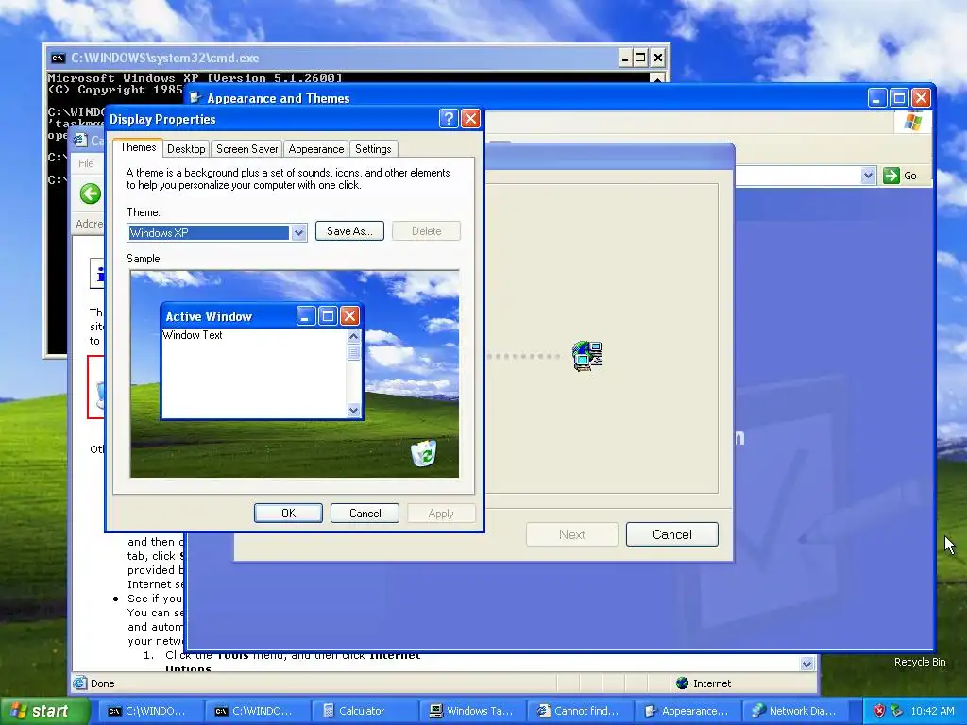Expand the Theme dropdown showing Windows XP
Image resolution: width=967 pixels, height=725 pixels.
pyautogui.click(x=298, y=232)
